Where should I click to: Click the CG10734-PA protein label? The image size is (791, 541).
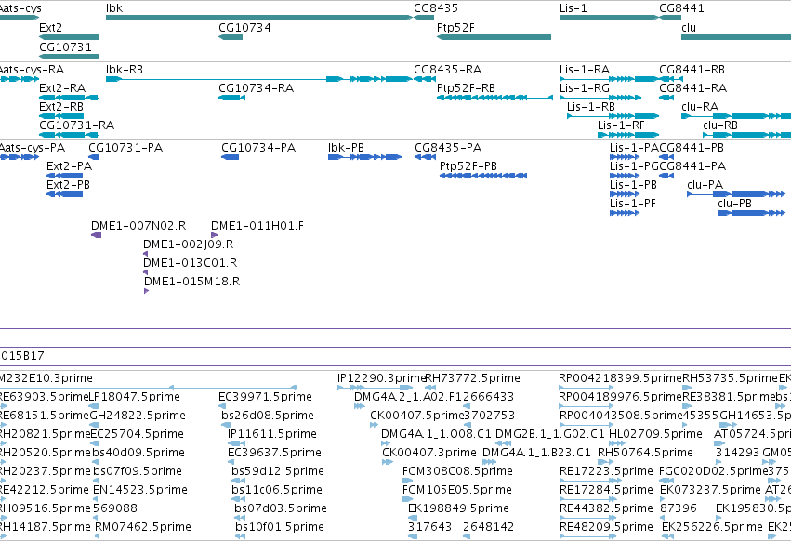258,148
